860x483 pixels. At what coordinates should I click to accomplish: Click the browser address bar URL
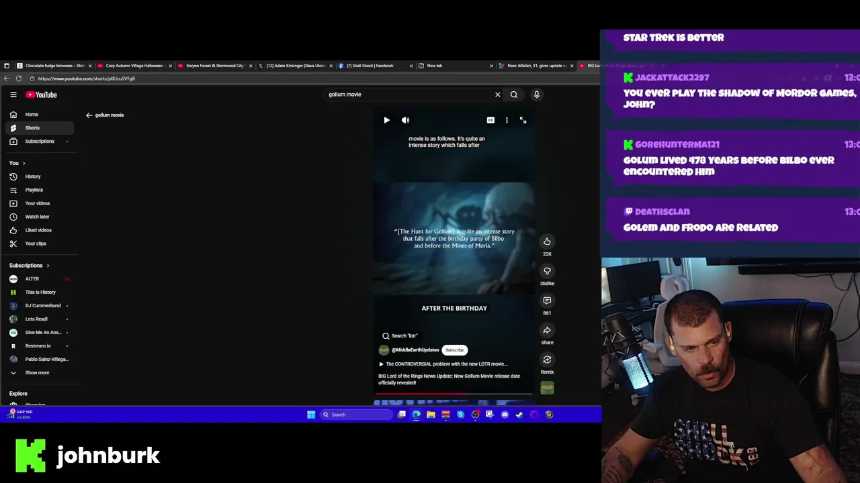click(x=86, y=78)
